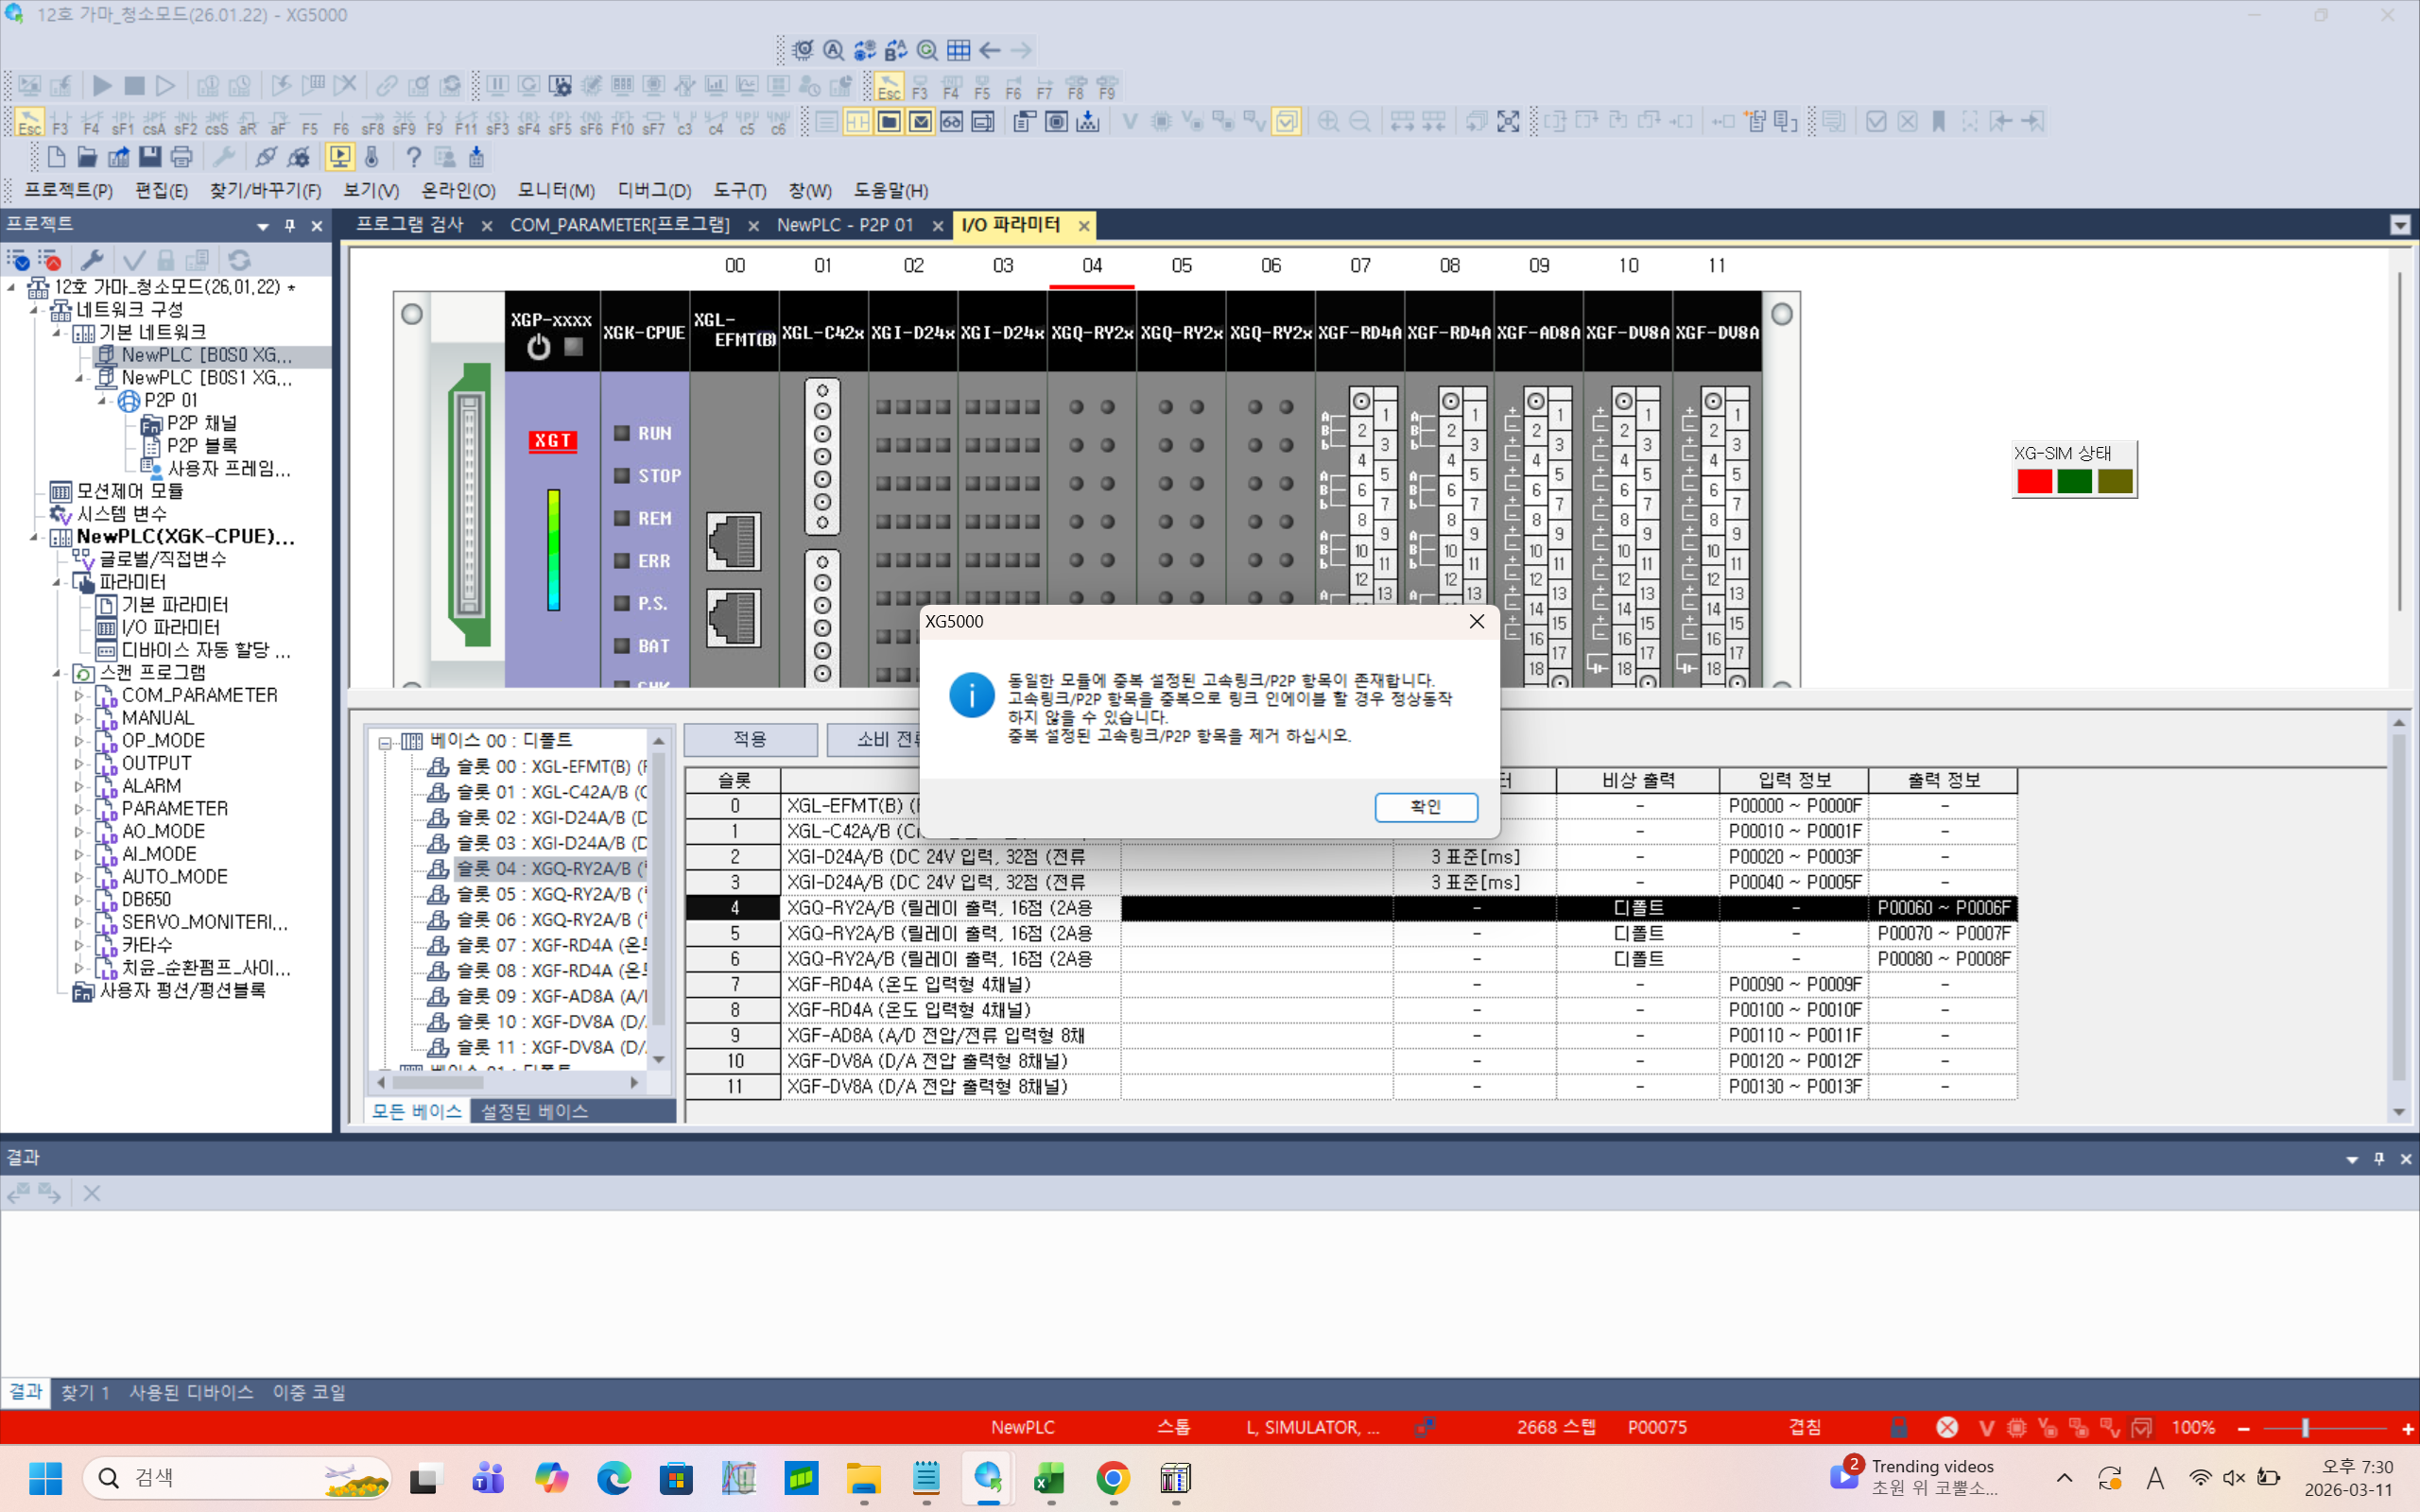Switch to the 사용된 디바이스 tab
Viewport: 2420px width, 1512px height.
[190, 1392]
